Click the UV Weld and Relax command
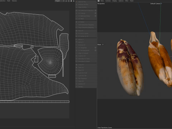Image resolution: width=172 pixels, height=129 pixels. (85, 16)
